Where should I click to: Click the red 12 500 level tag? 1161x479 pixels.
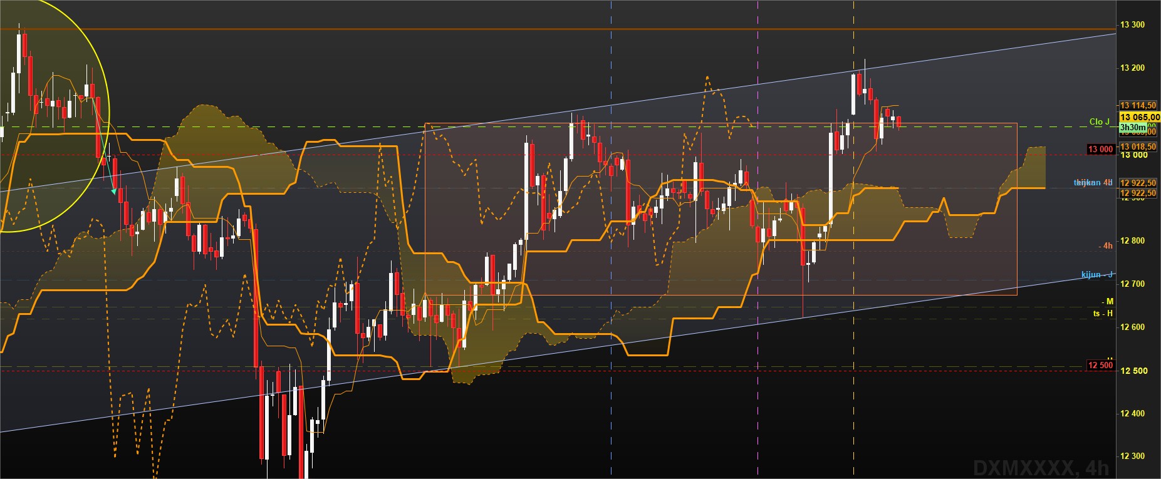[1100, 365]
